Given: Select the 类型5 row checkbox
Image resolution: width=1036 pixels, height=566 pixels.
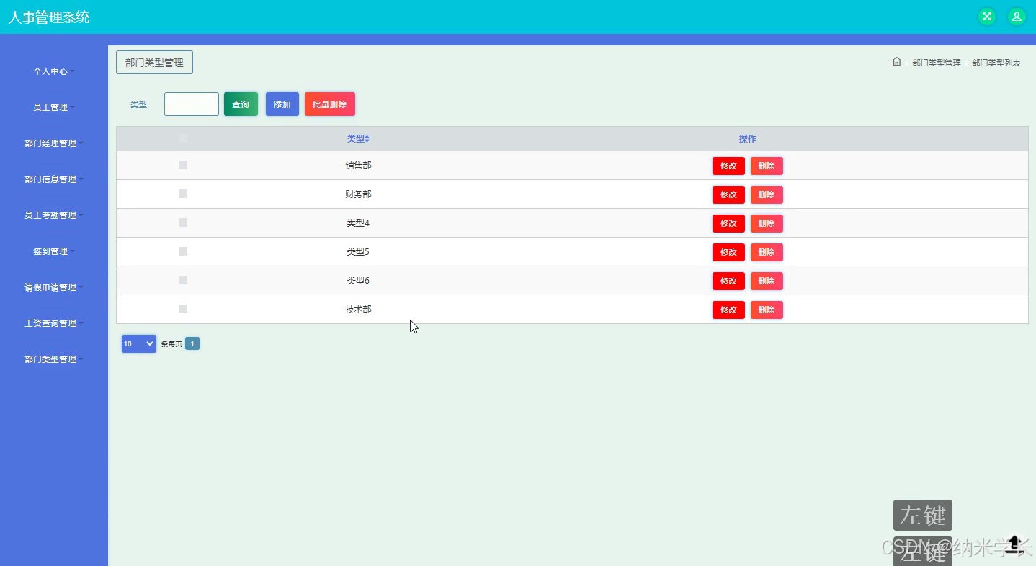Looking at the screenshot, I should point(183,251).
